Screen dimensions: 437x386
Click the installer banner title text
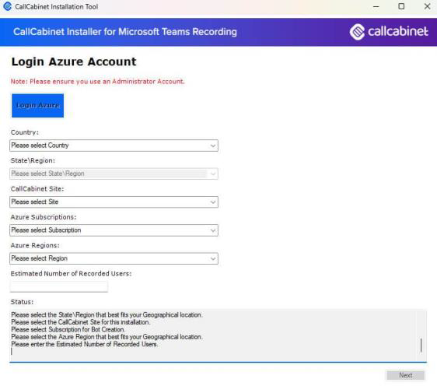tap(125, 32)
